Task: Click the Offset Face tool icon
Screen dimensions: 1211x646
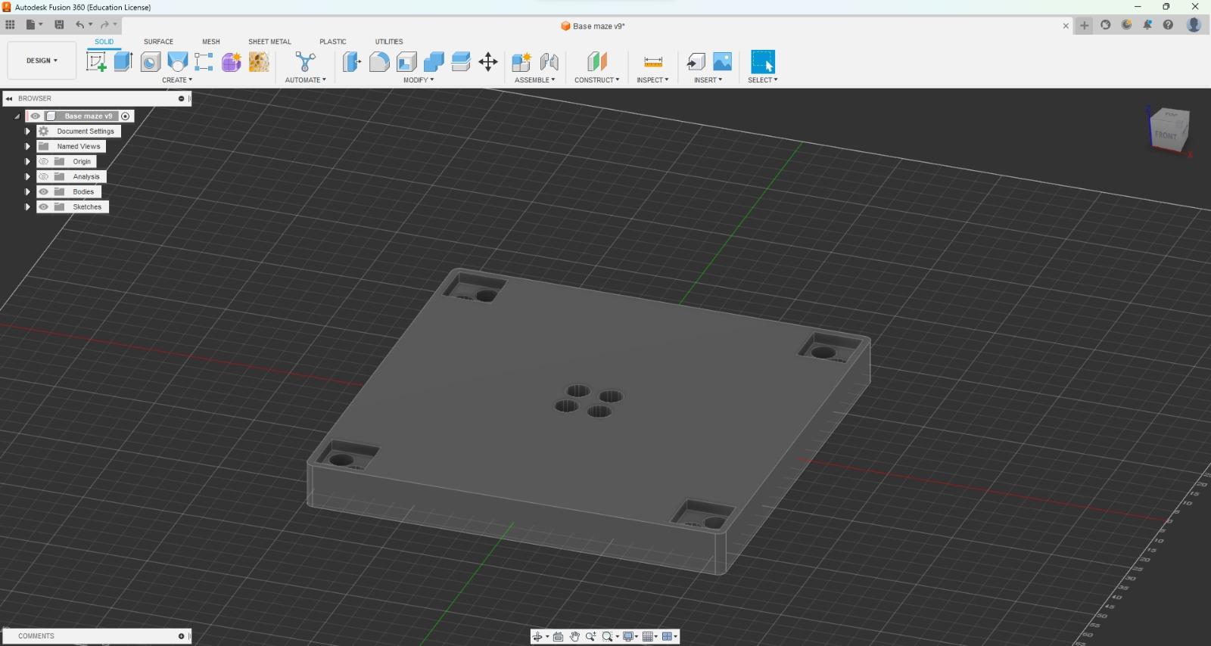Action: (x=461, y=62)
